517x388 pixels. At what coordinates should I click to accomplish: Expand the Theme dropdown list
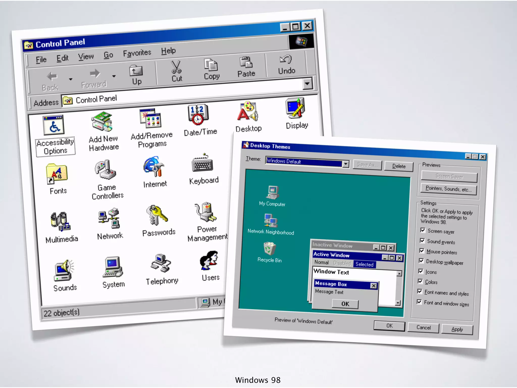pyautogui.click(x=346, y=164)
